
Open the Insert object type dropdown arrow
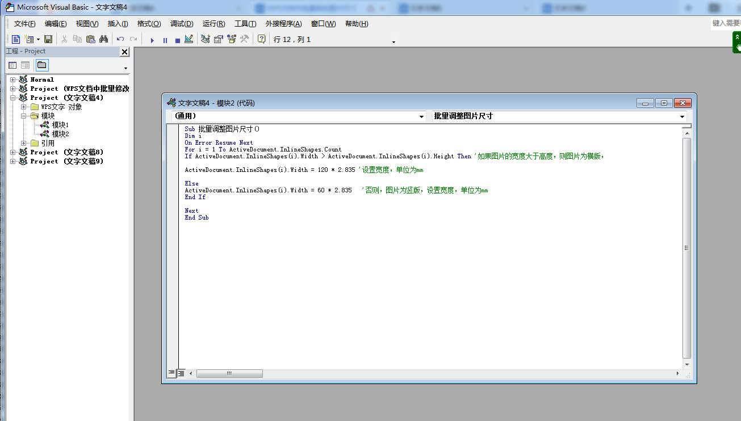pyautogui.click(x=38, y=39)
